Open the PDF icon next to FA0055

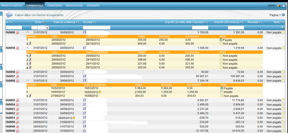coord(18,100)
